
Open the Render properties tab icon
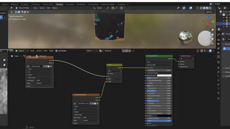pyautogui.click(x=218, y=40)
